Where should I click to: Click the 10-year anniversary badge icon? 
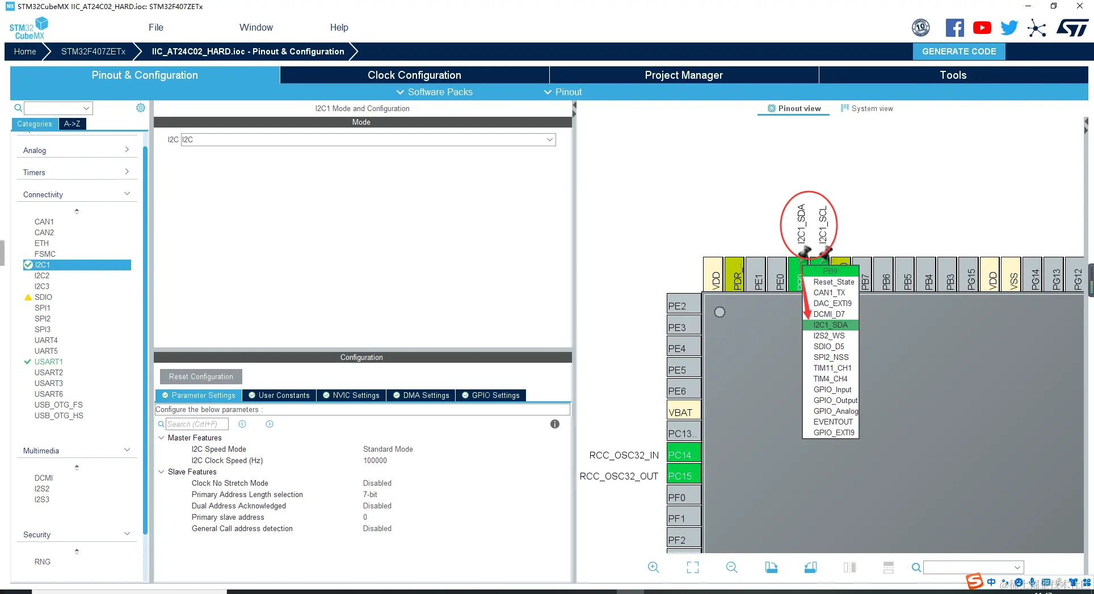[x=921, y=27]
